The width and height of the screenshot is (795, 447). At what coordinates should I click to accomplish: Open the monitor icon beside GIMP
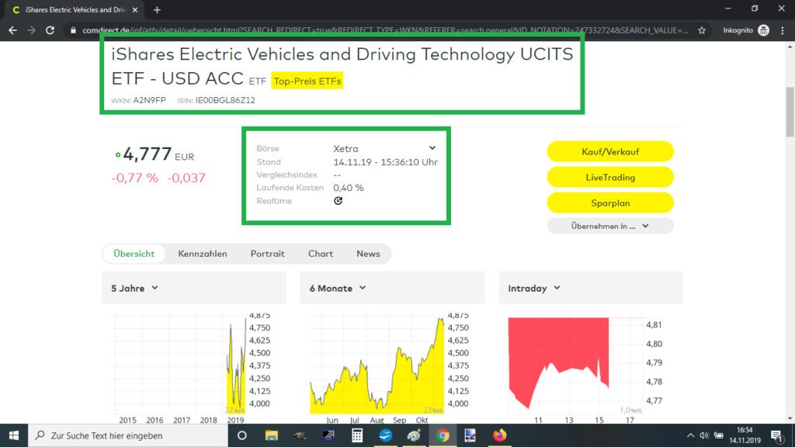point(328,435)
